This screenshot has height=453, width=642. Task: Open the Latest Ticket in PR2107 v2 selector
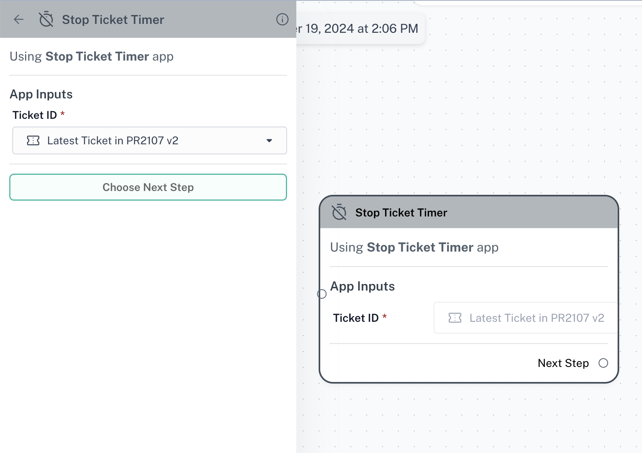click(149, 140)
